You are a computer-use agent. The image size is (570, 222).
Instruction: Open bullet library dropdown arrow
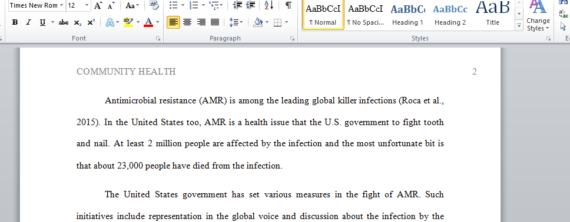pos(183,5)
